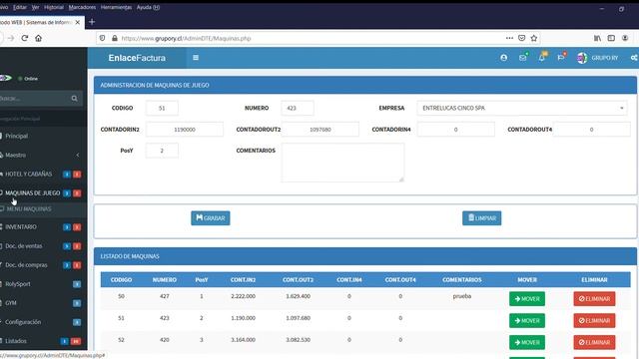Click ELIMINAR for machine codigo 52
The width and height of the screenshot is (639, 359).
coord(594,342)
